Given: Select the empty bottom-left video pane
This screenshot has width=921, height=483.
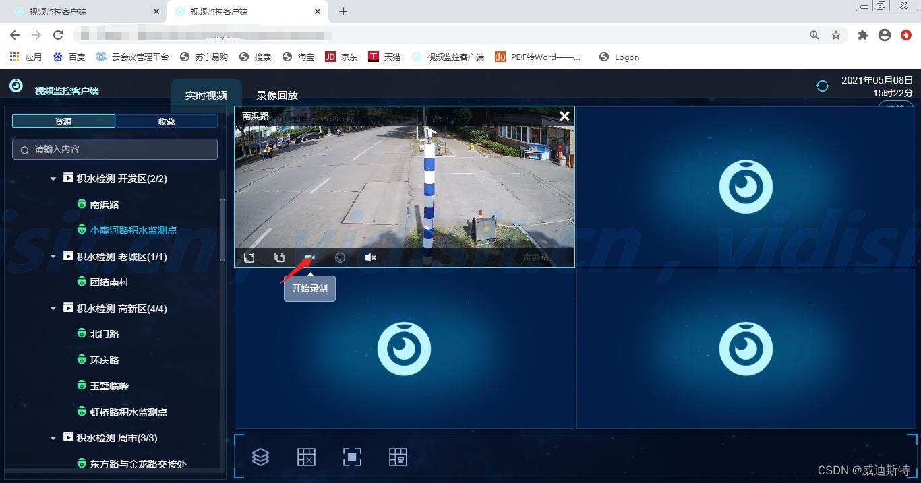Looking at the screenshot, I should [x=405, y=348].
